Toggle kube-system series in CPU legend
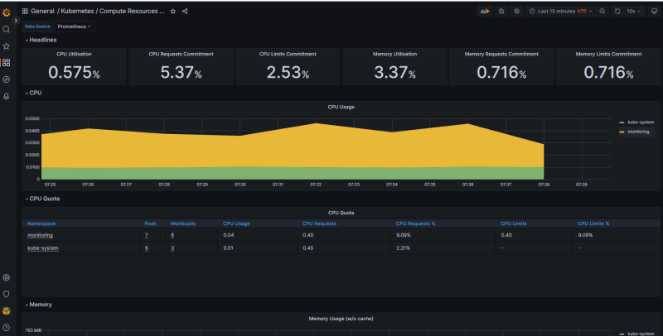This screenshot has height=336, width=663. 637,122
